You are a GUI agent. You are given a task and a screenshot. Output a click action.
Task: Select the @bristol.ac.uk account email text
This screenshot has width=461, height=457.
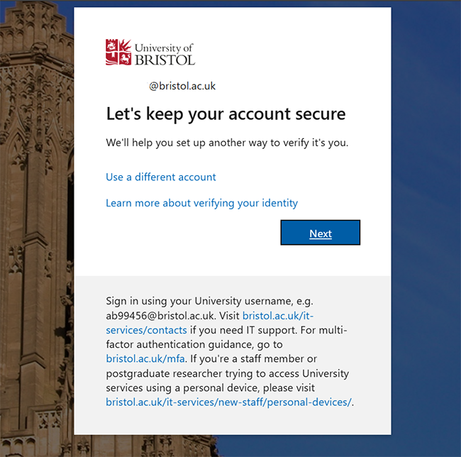[x=182, y=86]
